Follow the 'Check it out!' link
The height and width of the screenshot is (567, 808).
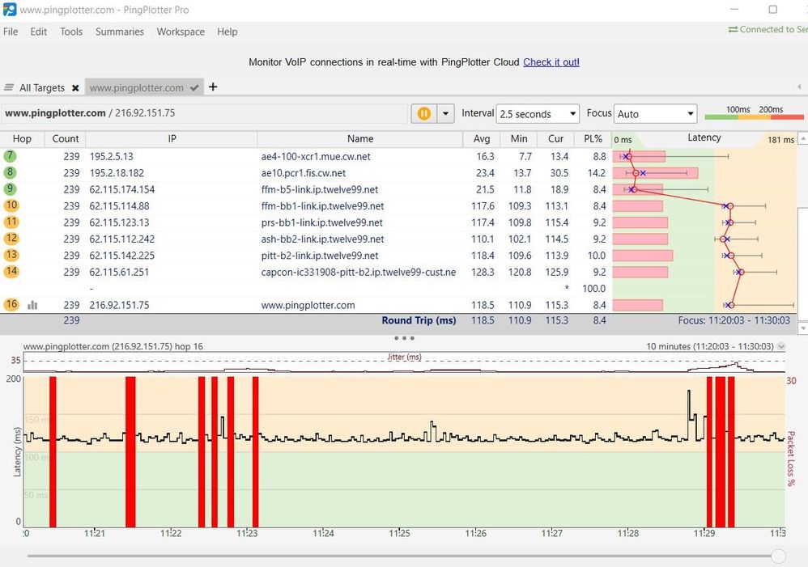pyautogui.click(x=551, y=62)
